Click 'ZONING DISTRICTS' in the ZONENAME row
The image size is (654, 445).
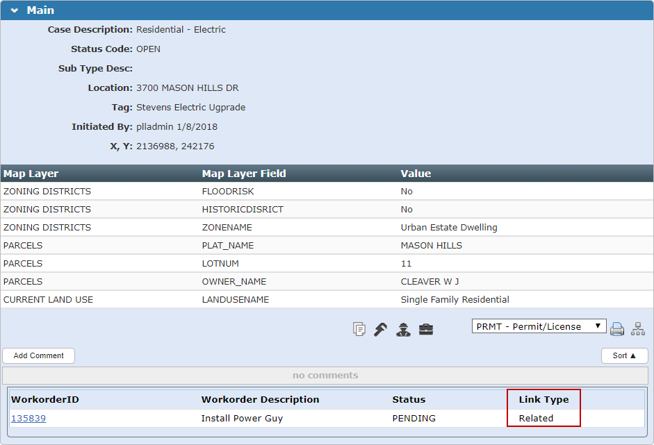(47, 228)
